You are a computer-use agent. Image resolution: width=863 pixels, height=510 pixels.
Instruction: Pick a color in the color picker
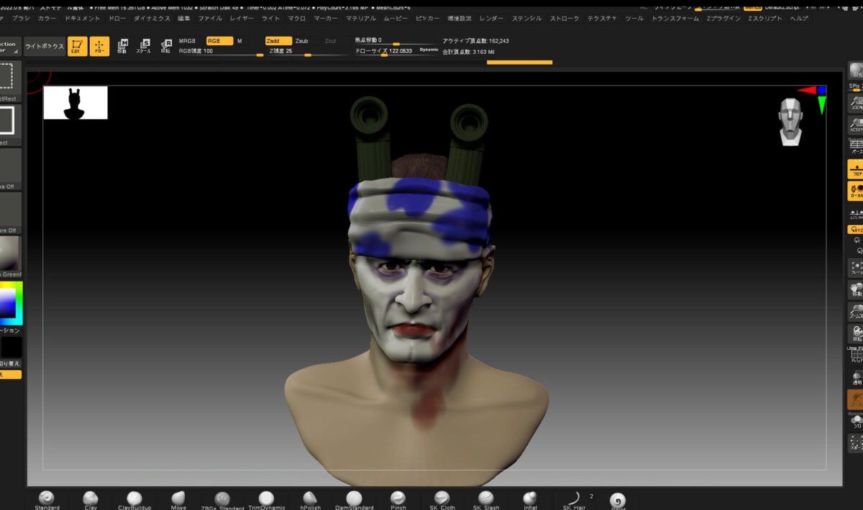point(10,303)
